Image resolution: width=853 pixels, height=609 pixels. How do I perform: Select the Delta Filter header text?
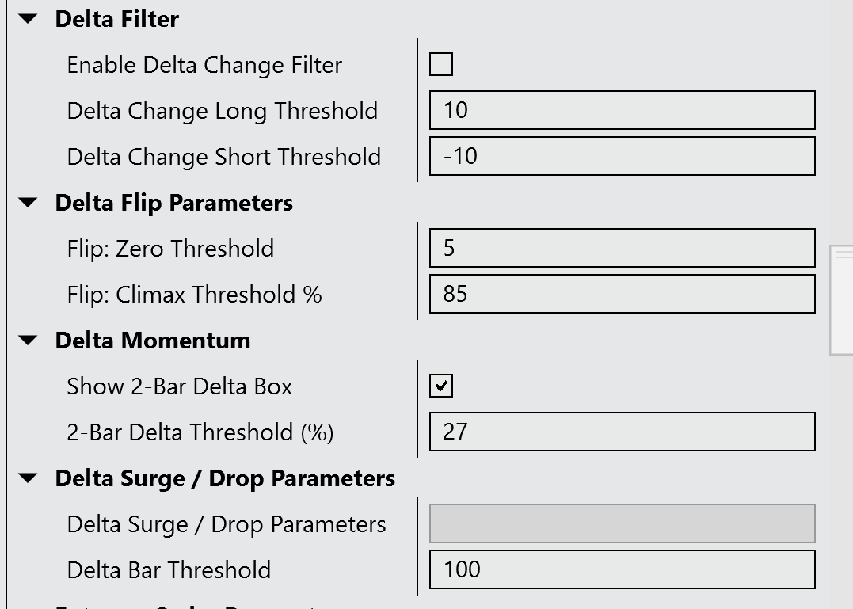[117, 19]
